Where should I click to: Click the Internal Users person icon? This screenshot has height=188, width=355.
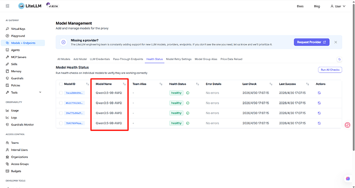[x=7, y=150]
